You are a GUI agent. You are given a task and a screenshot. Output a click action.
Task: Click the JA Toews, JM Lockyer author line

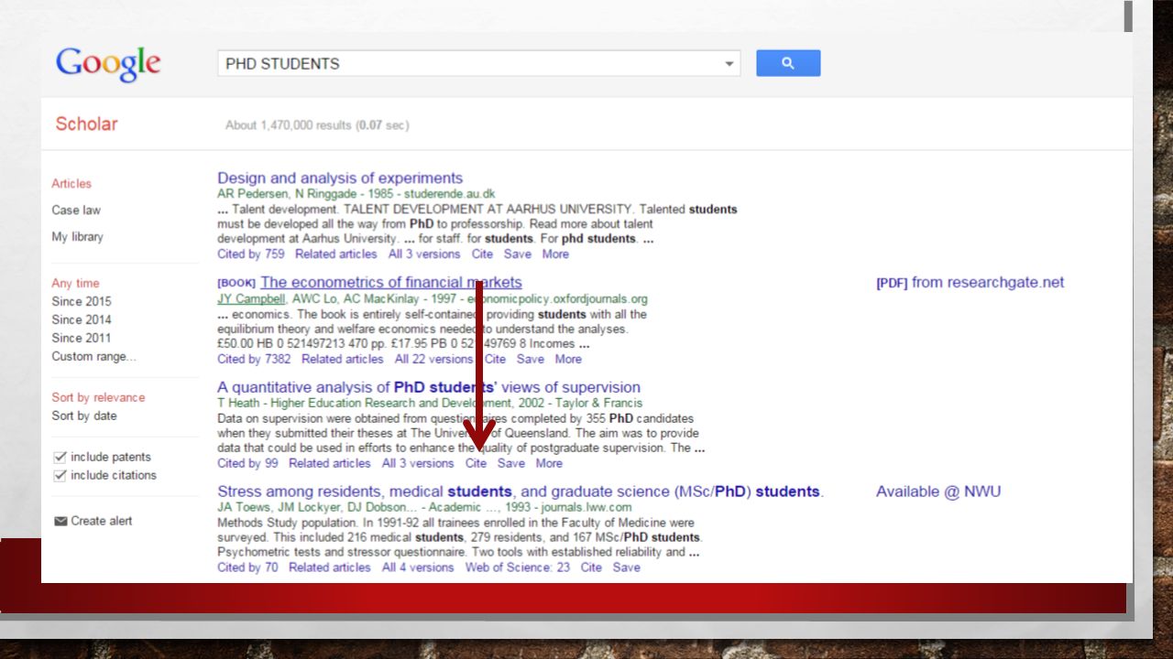click(424, 507)
